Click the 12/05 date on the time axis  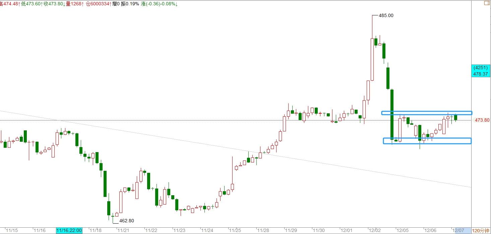coord(403,230)
